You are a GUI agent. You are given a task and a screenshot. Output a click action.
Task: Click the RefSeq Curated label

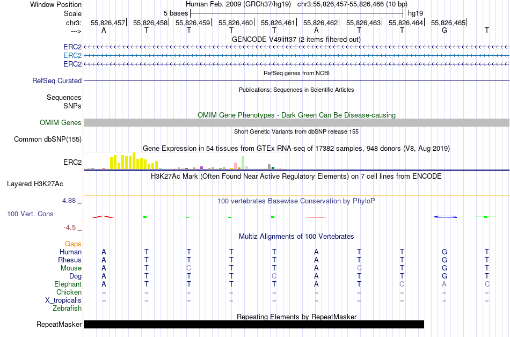pos(56,80)
